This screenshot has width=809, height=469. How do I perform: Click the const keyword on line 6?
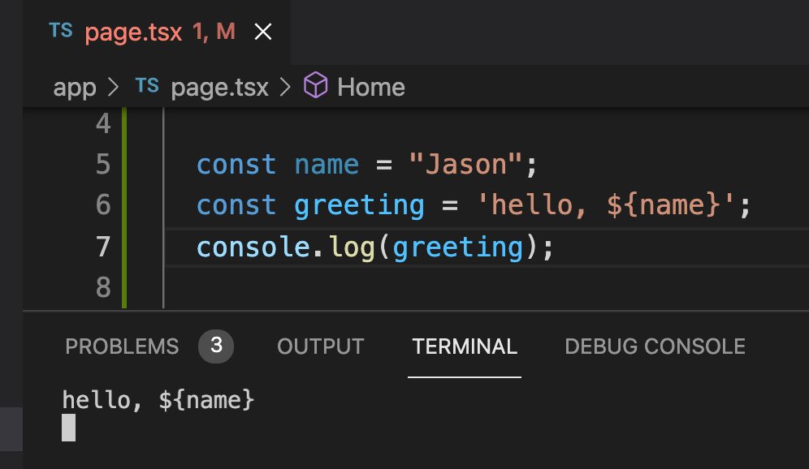pyautogui.click(x=236, y=205)
